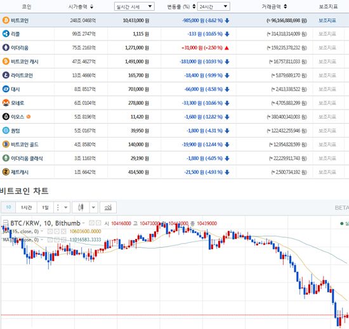The image size is (349, 329).
Task: Click the 코인 column header
Action: (x=27, y=7)
